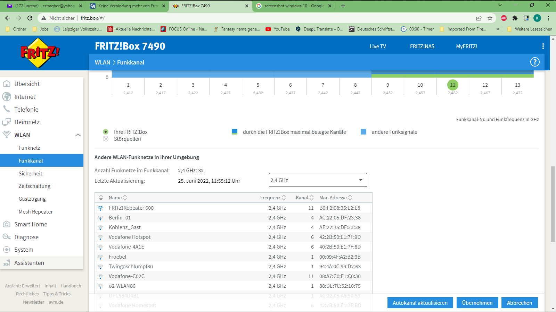Click the WLAN wifi icon in sidebar
The image size is (556, 312).
[7, 135]
